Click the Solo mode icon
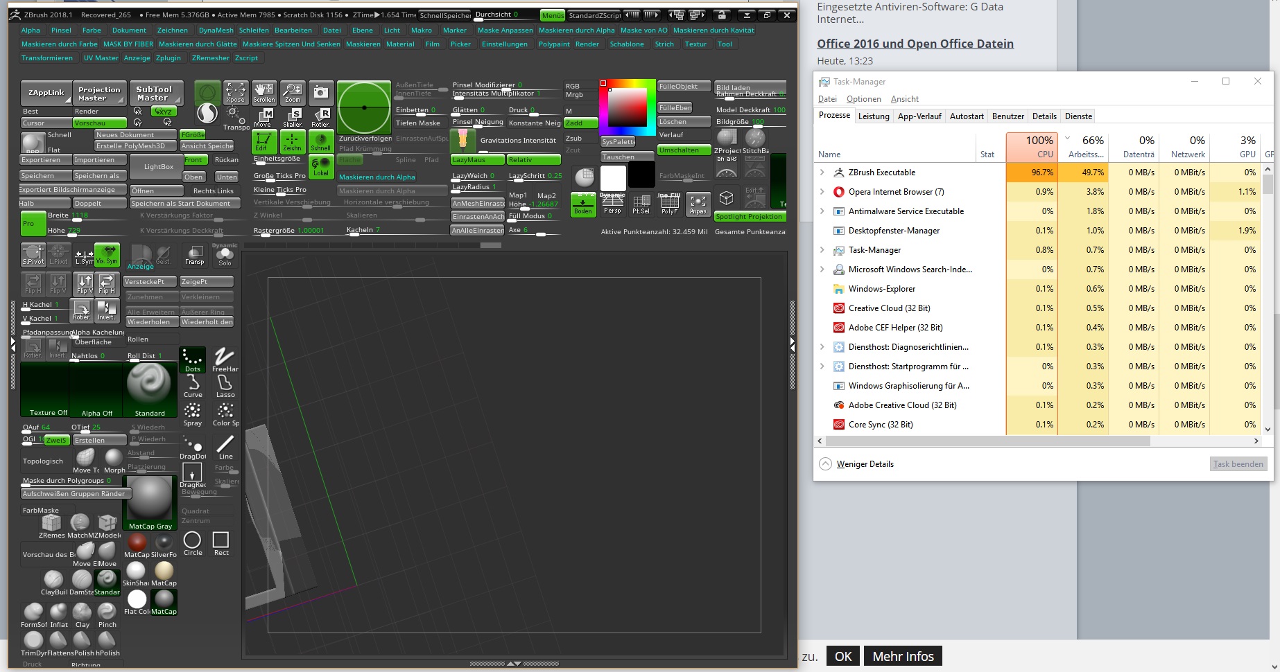 pyautogui.click(x=225, y=255)
